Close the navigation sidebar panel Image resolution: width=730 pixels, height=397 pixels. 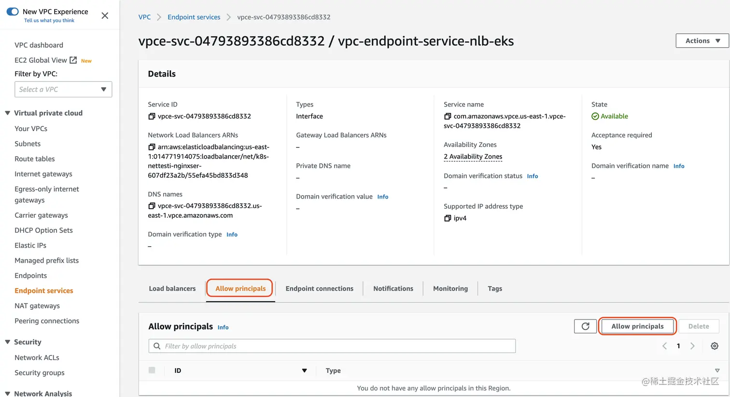pos(105,16)
